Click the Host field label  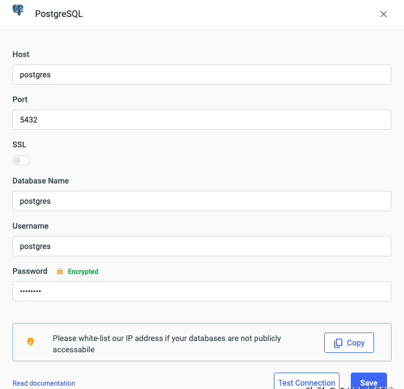[21, 54]
